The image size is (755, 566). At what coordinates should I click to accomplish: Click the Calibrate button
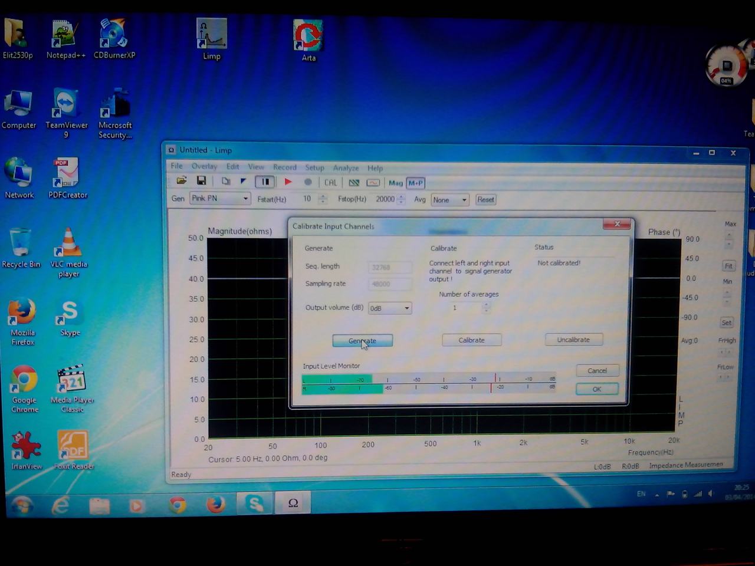(x=471, y=340)
